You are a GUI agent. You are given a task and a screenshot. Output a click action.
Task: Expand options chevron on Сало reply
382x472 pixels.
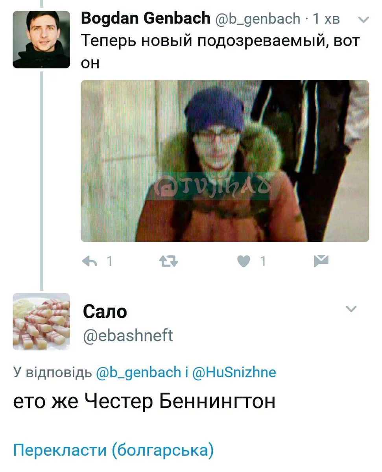tap(351, 309)
